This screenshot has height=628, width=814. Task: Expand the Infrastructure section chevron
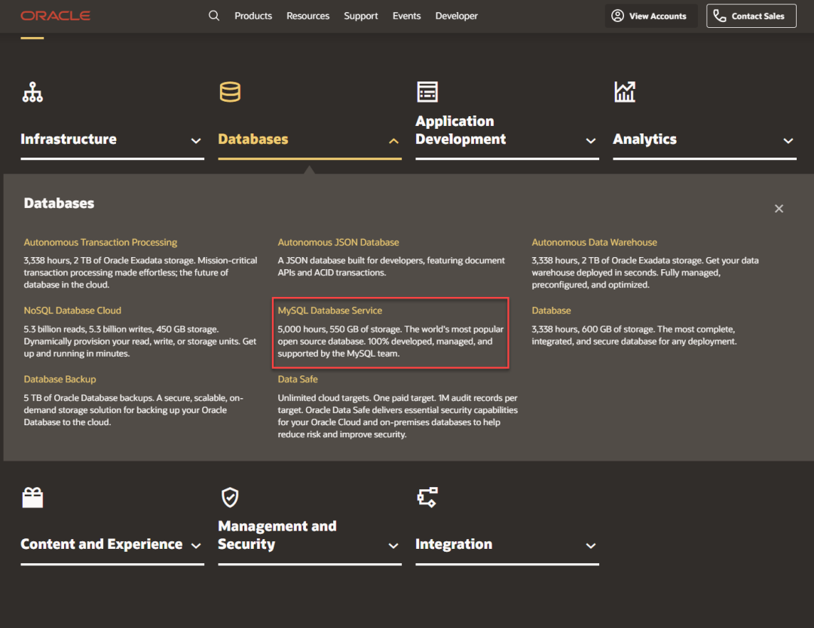coord(196,141)
